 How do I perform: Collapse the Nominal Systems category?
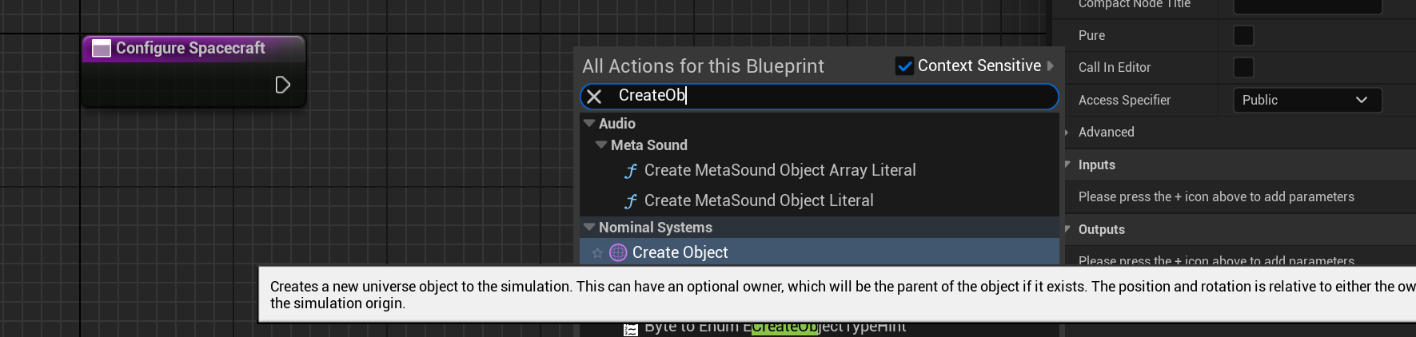click(x=589, y=228)
